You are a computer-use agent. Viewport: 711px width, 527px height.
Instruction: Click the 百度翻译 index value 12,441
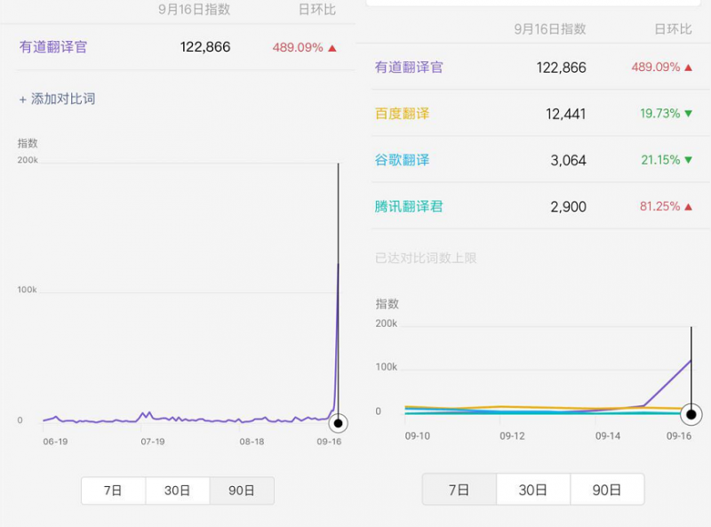coord(566,114)
